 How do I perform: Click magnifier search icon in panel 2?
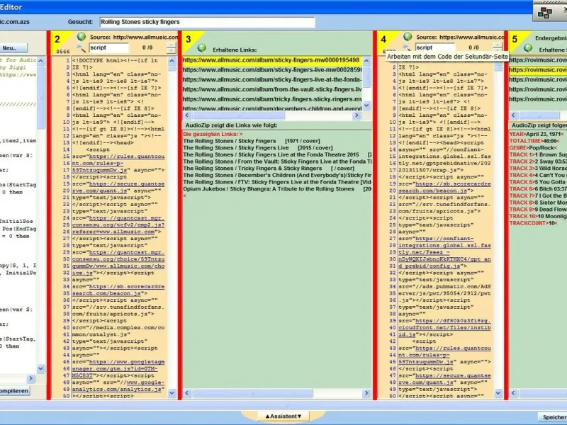[81, 47]
